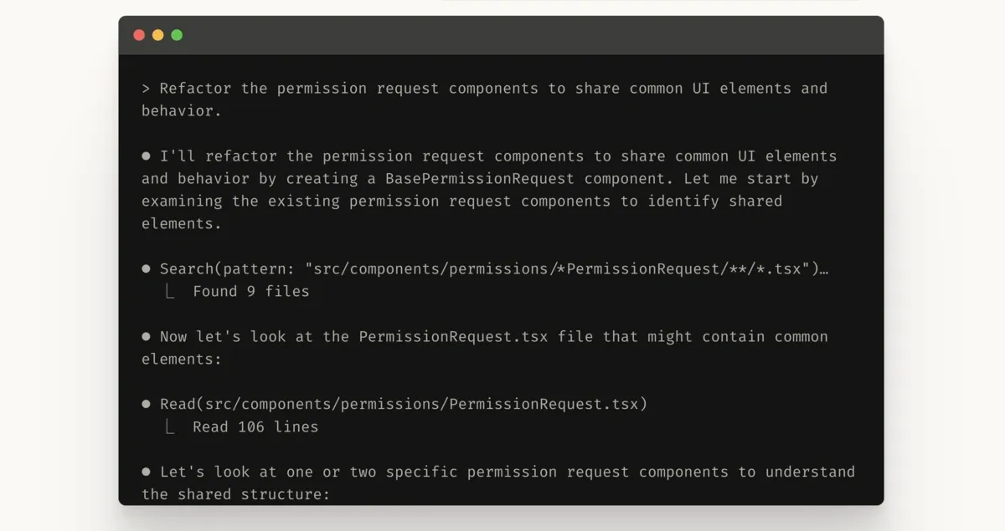Click the ">" prompt symbol
The width and height of the screenshot is (1005, 531).
146,89
